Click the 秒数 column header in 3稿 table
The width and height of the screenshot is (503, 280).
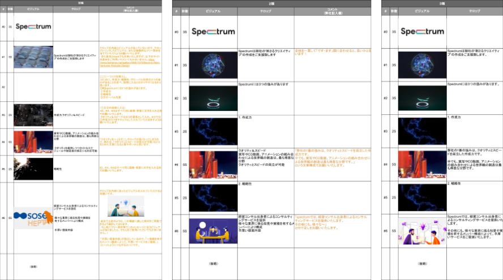[x=394, y=11]
